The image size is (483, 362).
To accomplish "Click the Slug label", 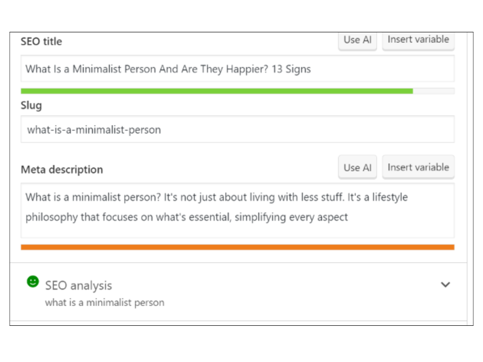I will (x=31, y=106).
